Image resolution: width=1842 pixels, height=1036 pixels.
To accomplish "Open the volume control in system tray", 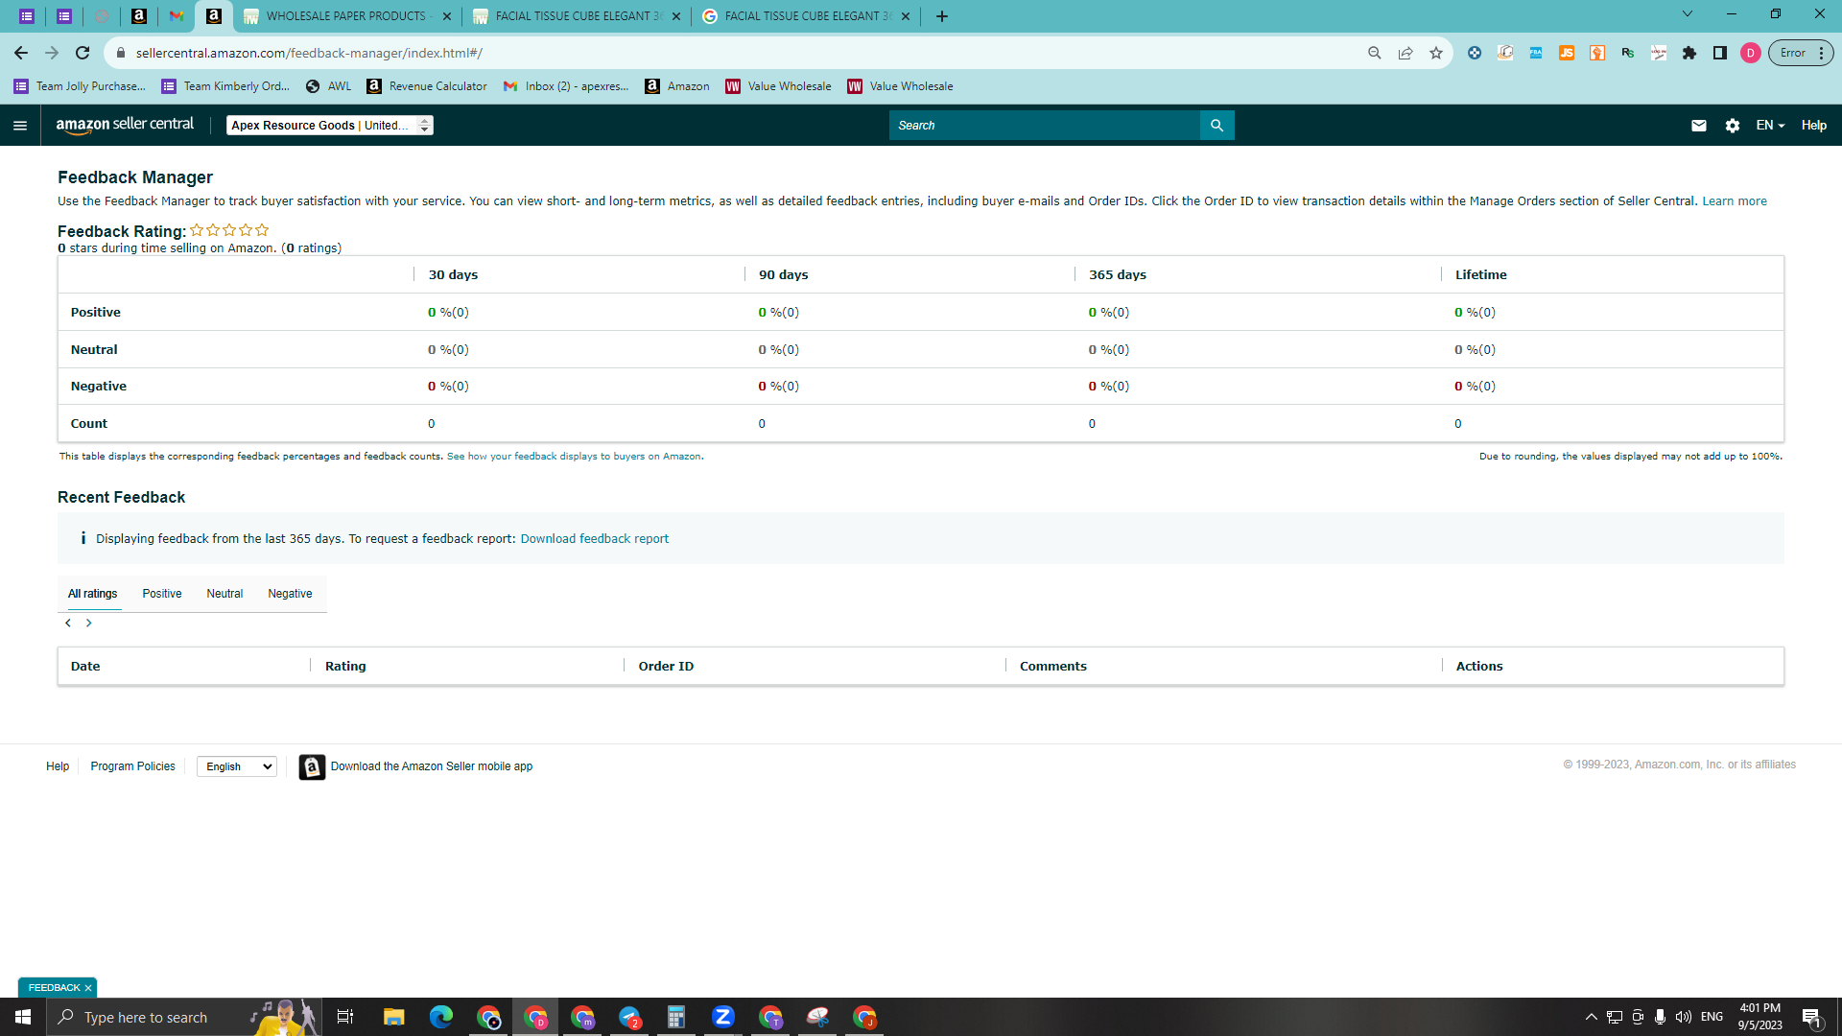I will click(x=1684, y=1017).
